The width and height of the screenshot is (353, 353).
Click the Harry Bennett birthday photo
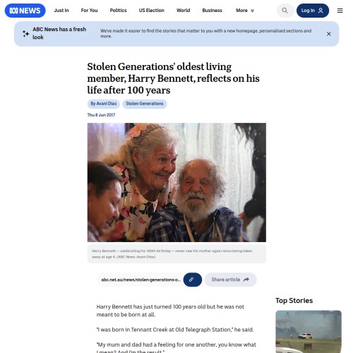(x=176, y=182)
